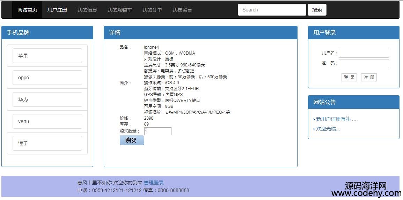Select 我的订单 navigation item
Screen dimensions: 403x200
coord(152,10)
